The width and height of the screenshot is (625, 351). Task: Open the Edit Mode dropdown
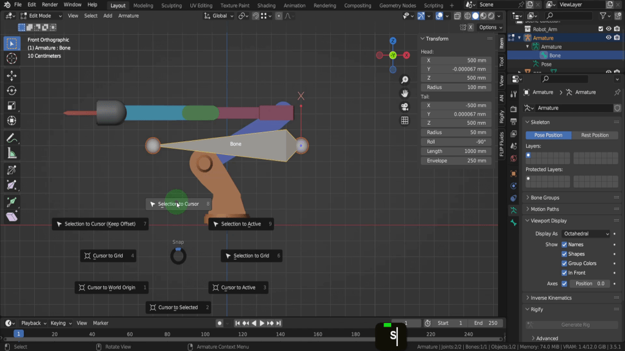coord(41,16)
